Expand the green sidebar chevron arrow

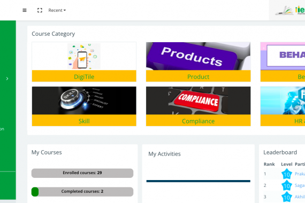7,79
